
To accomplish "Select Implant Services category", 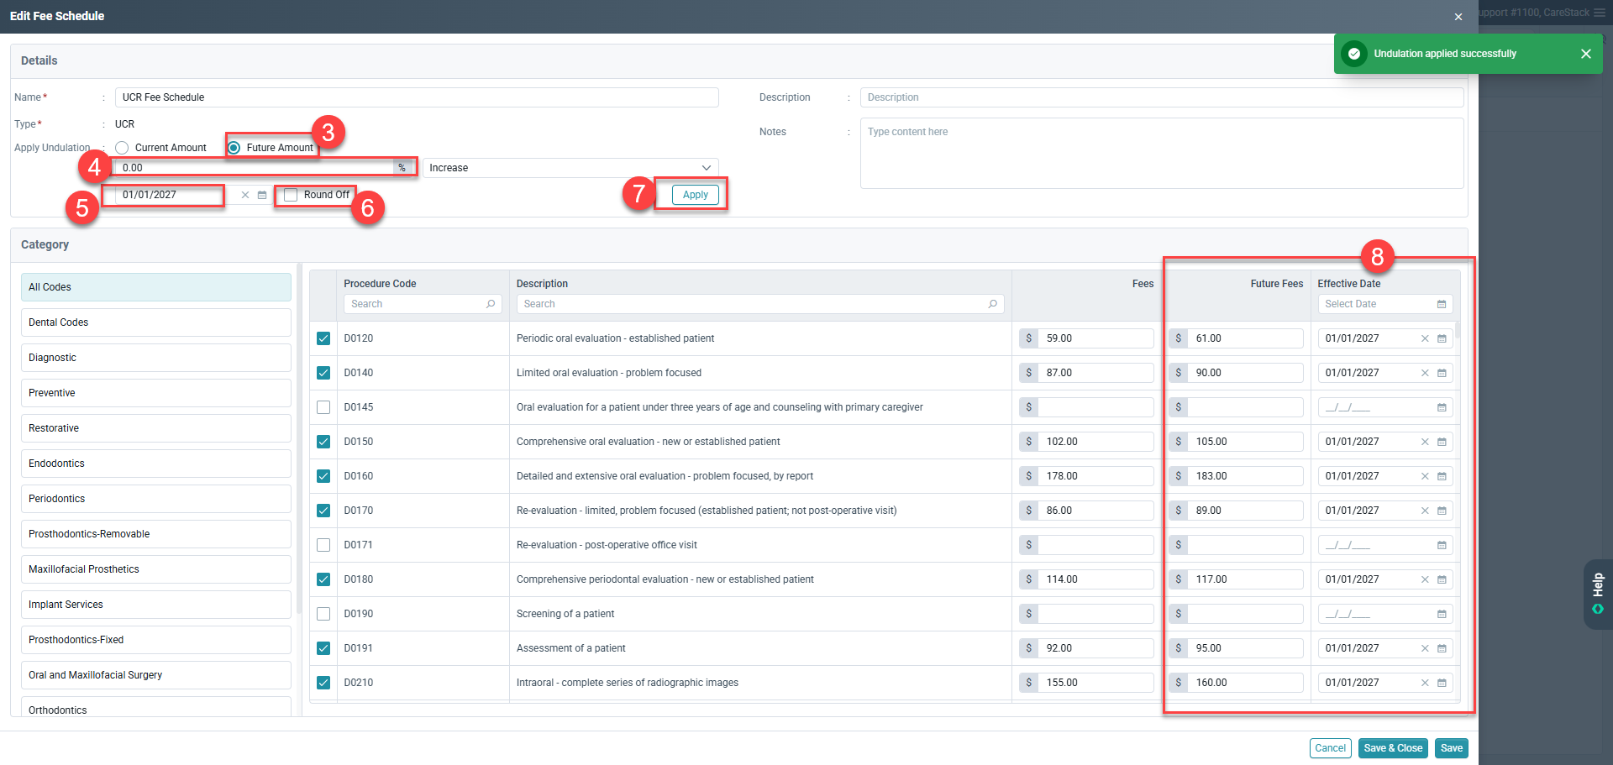I will point(156,605).
